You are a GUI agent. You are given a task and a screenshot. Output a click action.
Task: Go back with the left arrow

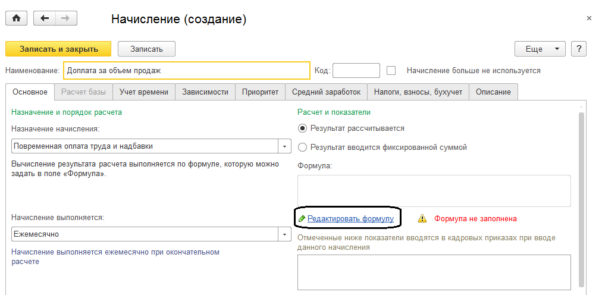45,18
